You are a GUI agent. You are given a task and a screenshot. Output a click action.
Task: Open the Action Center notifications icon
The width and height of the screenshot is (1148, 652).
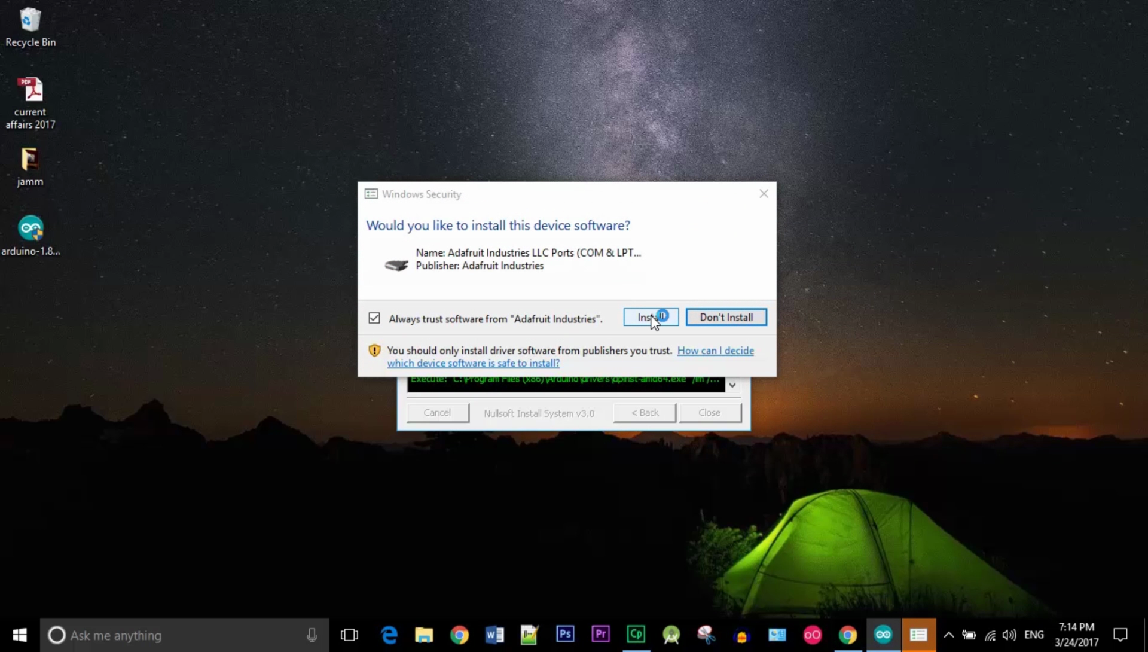click(x=1120, y=635)
